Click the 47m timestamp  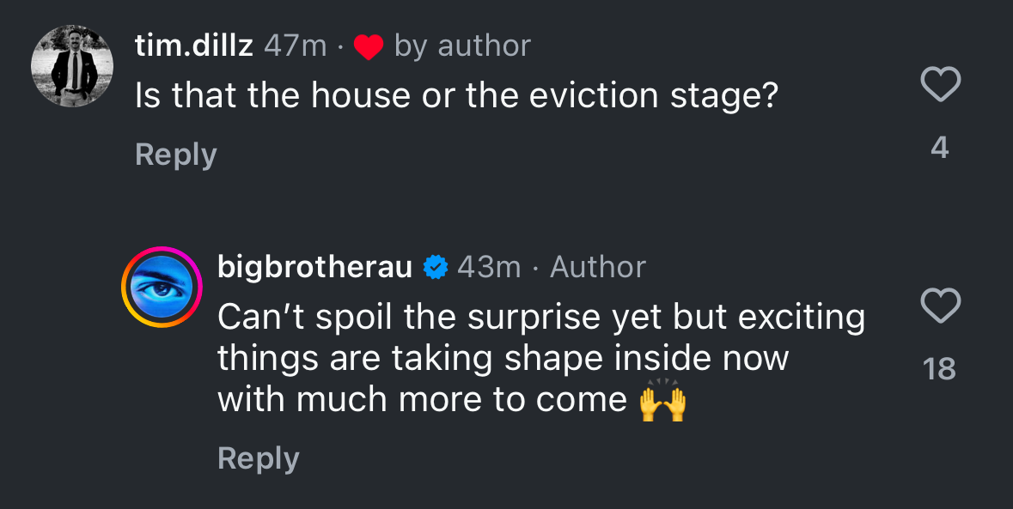[x=295, y=46]
